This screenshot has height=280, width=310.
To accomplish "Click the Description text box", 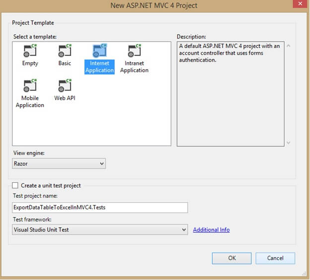I will (231, 94).
